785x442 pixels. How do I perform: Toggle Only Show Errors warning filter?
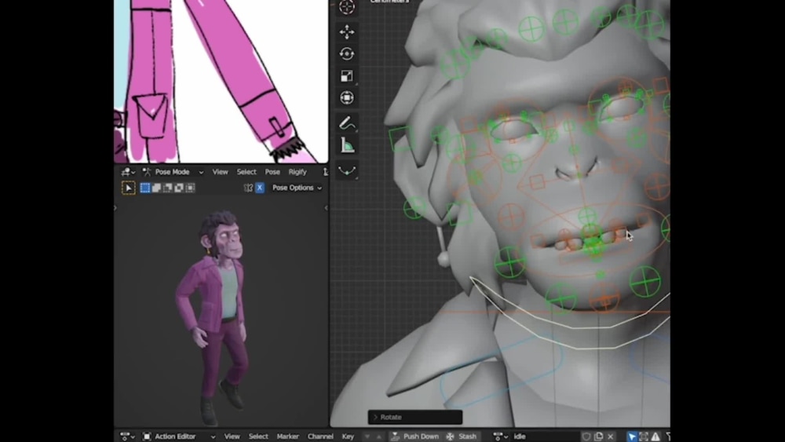655,437
